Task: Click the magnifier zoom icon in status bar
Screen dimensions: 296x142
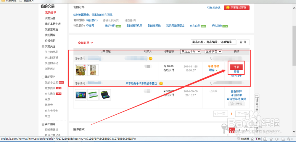Action: point(288,139)
